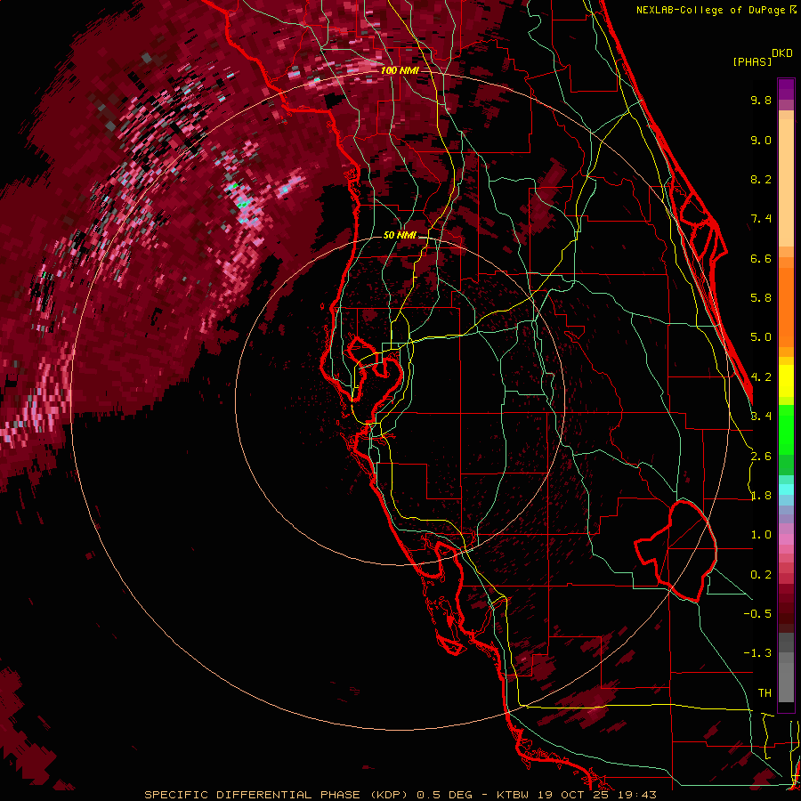Click the 8.2 value on the color scale
Image resolution: width=801 pixels, height=801 pixels.
coord(761,179)
